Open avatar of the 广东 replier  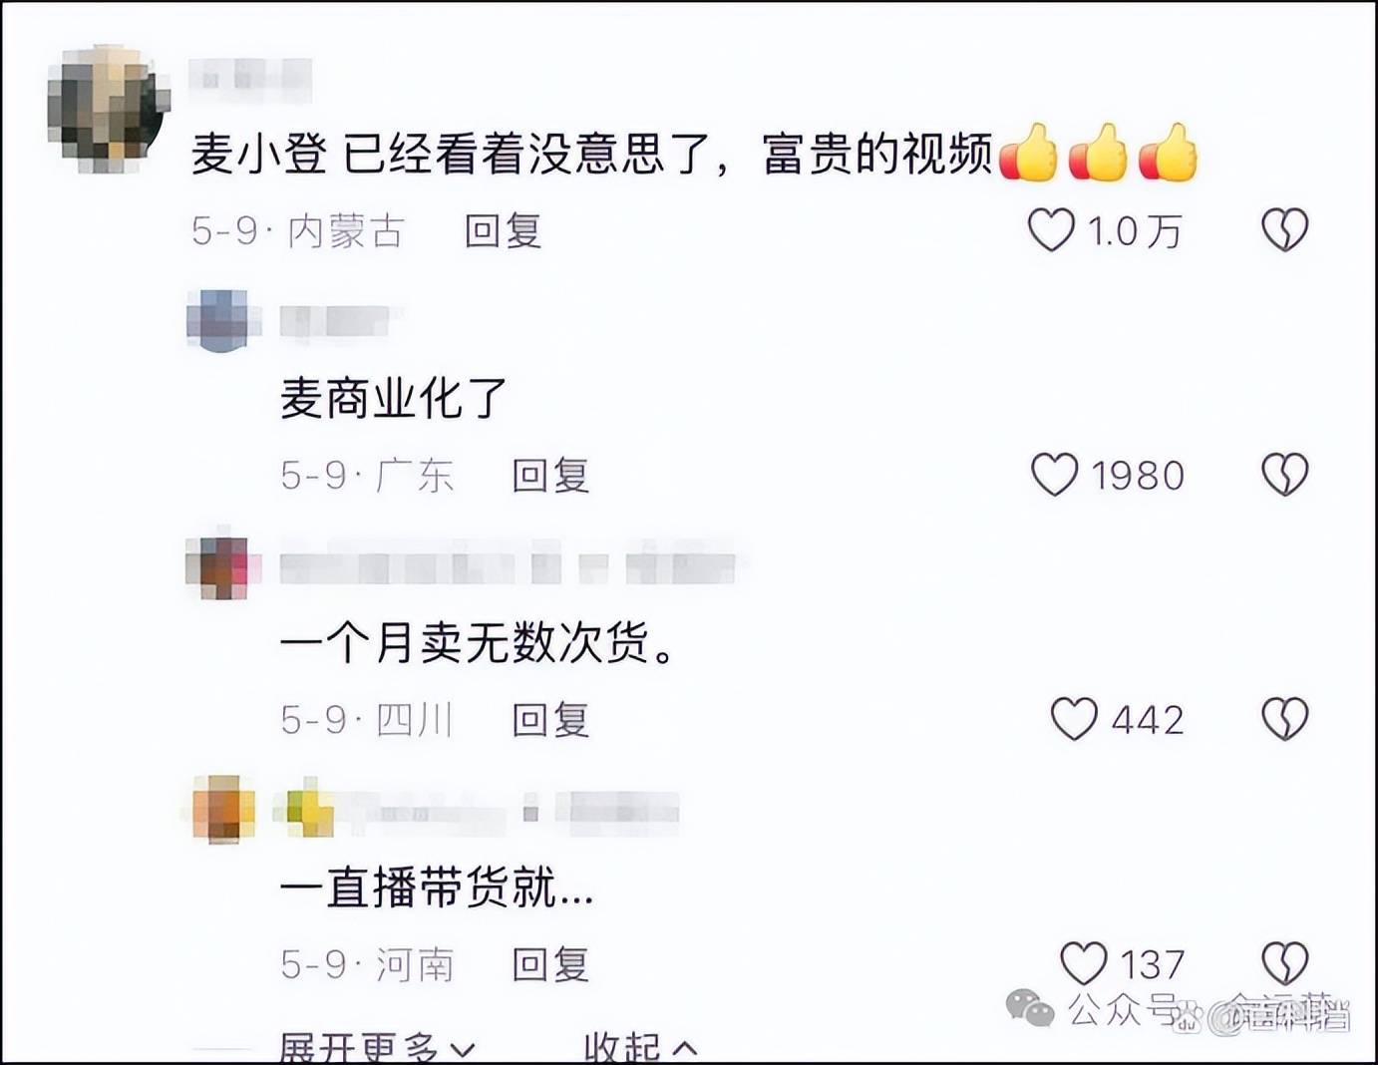coord(218,320)
